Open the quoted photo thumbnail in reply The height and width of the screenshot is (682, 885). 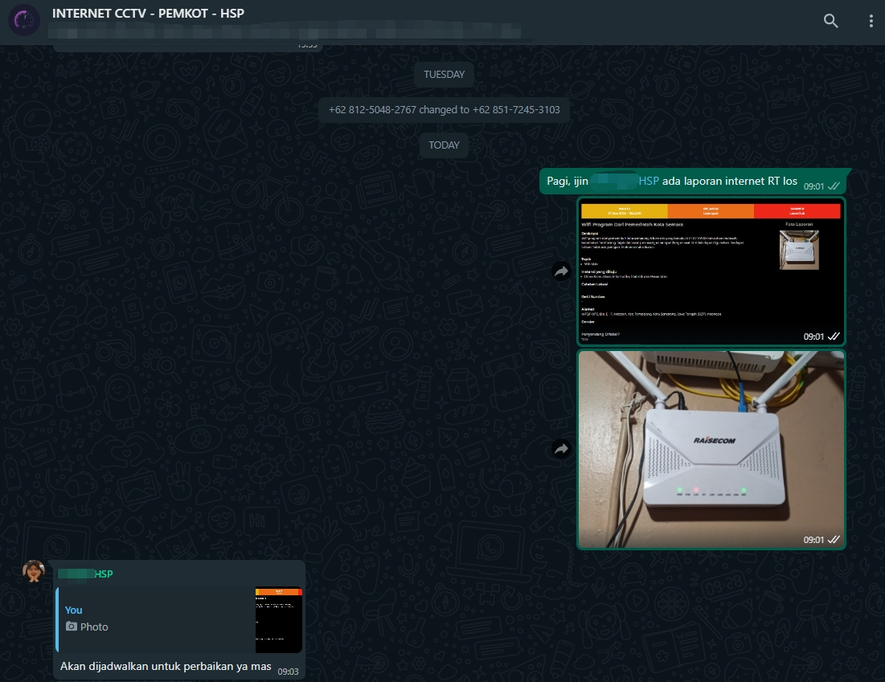279,620
